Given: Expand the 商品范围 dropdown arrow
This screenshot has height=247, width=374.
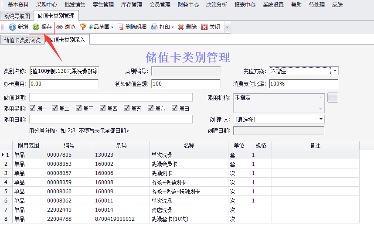Looking at the screenshot, I should tap(112, 27).
